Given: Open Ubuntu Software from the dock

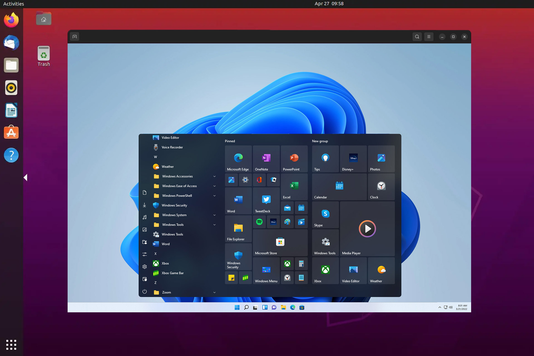Looking at the screenshot, I should coord(11,132).
